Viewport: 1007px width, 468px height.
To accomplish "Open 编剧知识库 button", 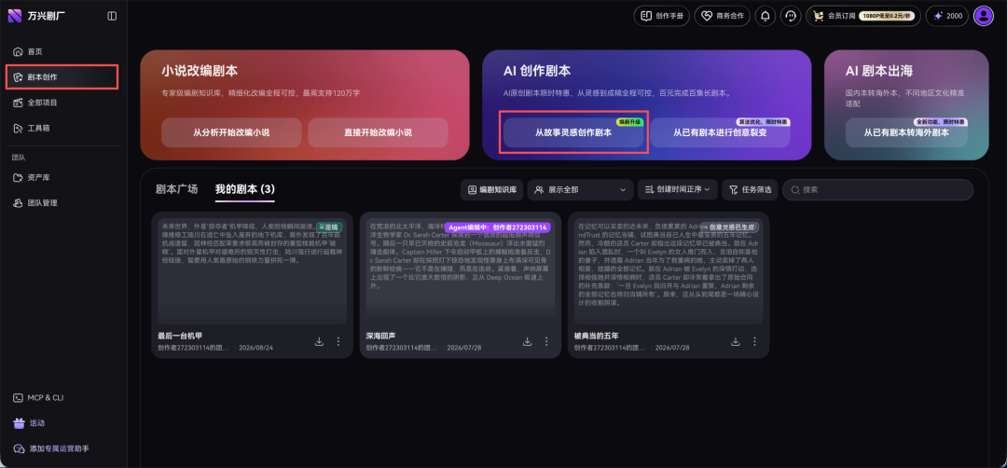I will (x=492, y=189).
